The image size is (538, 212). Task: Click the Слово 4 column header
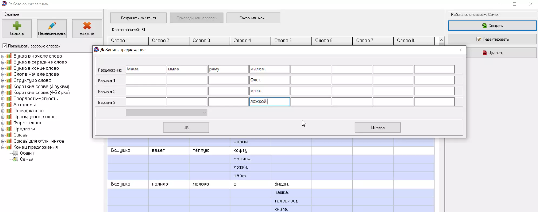coord(250,41)
